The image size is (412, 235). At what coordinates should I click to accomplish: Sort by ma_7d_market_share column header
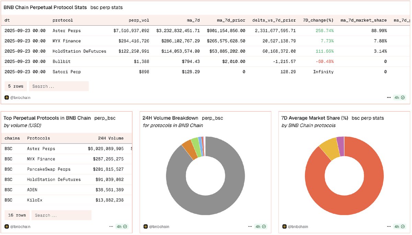pyautogui.click(x=364, y=20)
